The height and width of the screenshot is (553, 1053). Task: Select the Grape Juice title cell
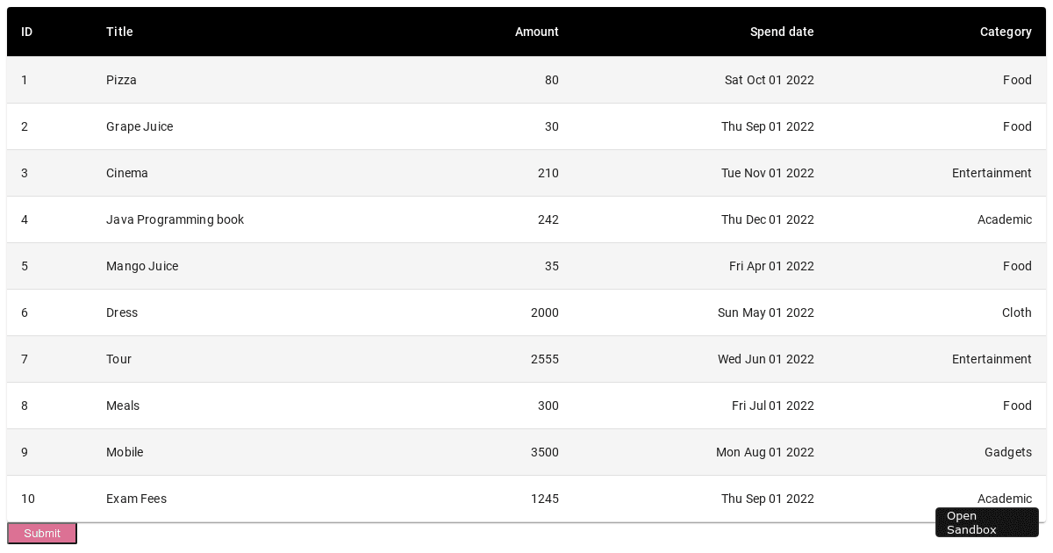pyautogui.click(x=140, y=126)
